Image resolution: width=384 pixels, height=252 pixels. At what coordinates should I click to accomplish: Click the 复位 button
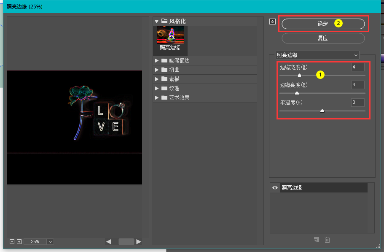(x=323, y=38)
